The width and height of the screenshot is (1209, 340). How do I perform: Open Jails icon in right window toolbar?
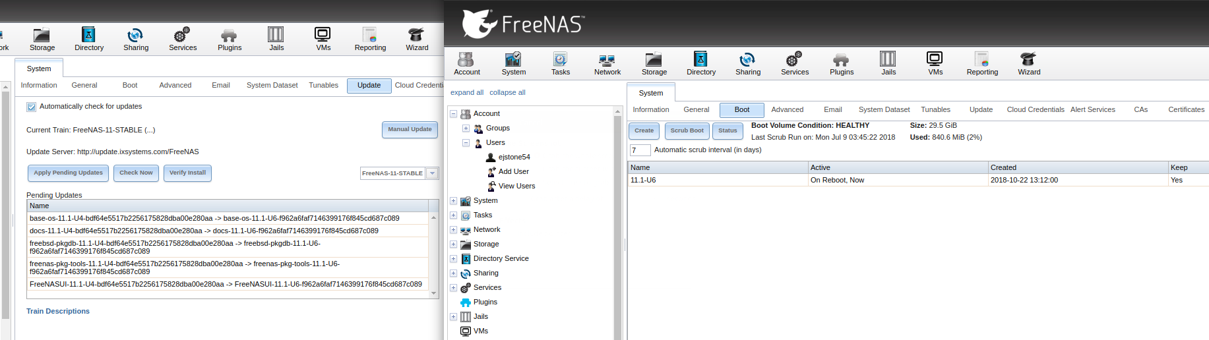click(x=888, y=64)
